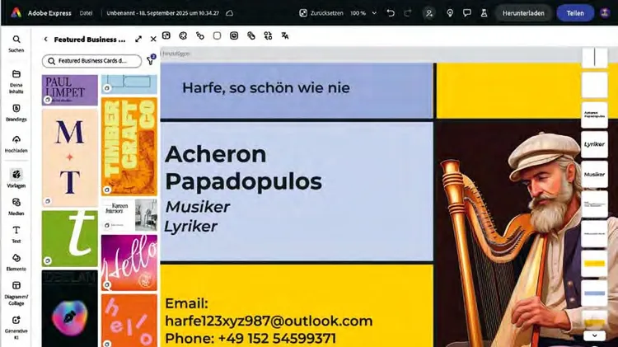Go back from Featured Business panel
Image resolution: width=618 pixels, height=347 pixels.
[46, 40]
